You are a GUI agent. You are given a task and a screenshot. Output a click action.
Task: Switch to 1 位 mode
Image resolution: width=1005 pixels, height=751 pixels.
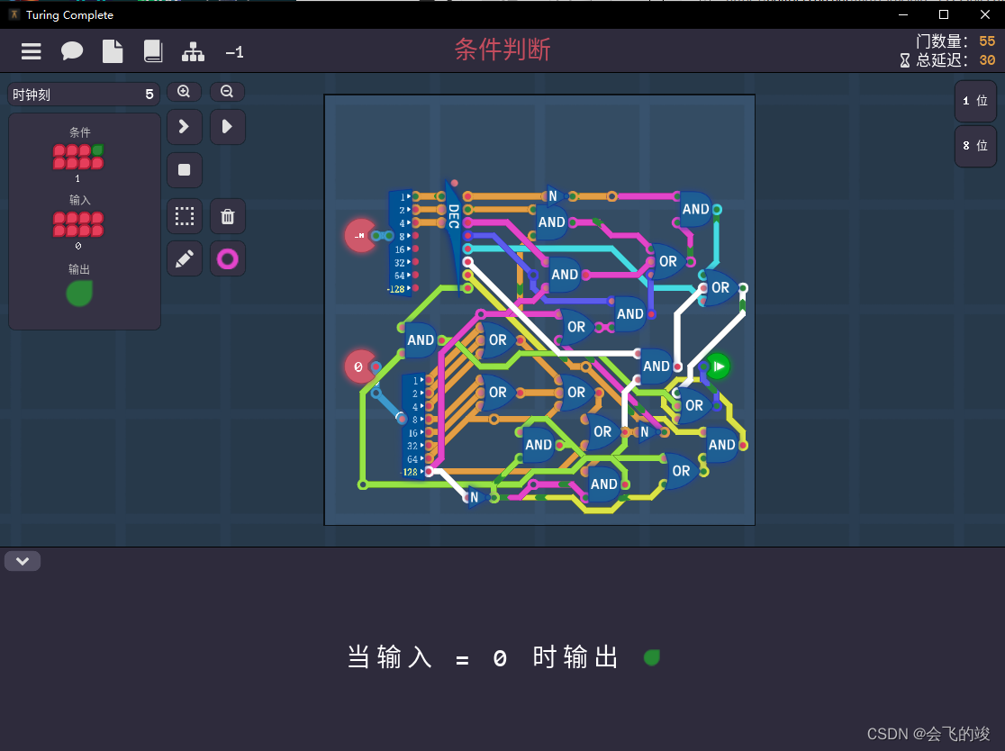point(975,101)
